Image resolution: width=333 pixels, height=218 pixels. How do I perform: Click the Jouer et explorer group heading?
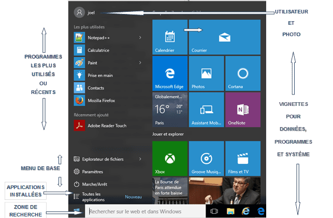pos(168,134)
